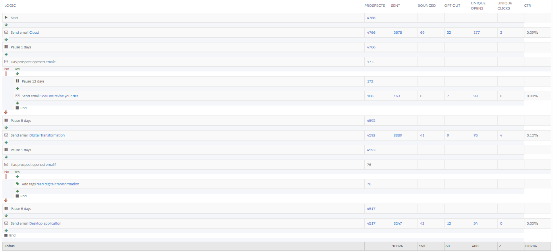View the 4766 prospects on the Start row
Image resolution: width=553 pixels, height=252 pixels.
click(x=371, y=18)
